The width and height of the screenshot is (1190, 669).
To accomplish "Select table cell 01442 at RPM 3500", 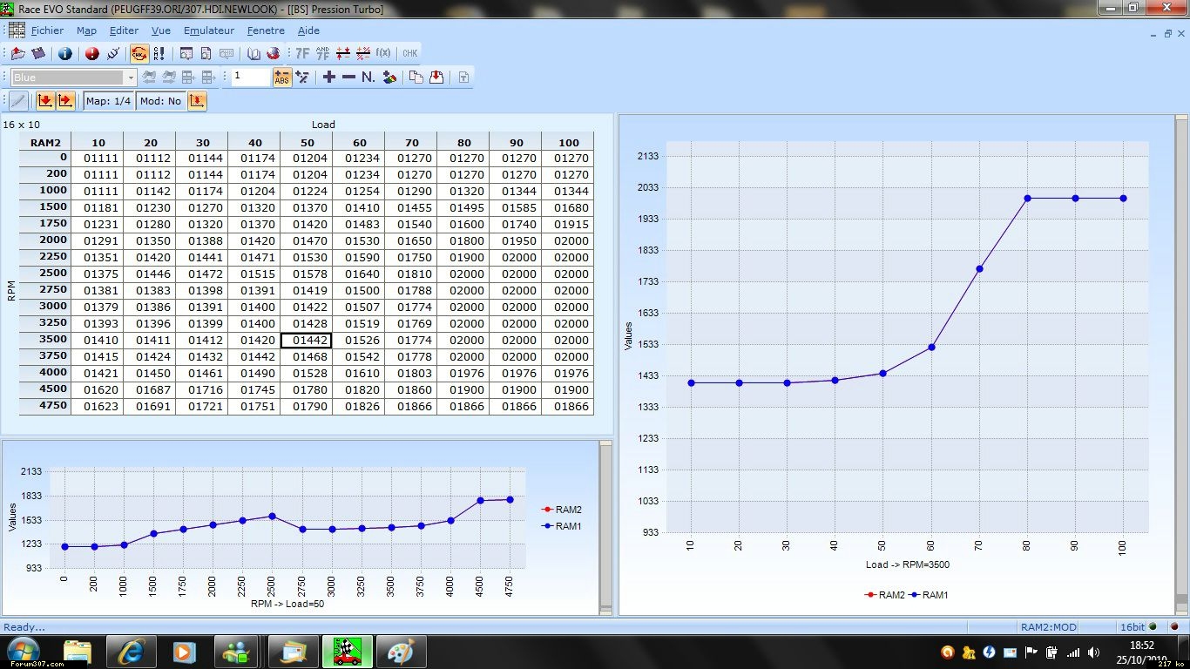I will (x=307, y=341).
